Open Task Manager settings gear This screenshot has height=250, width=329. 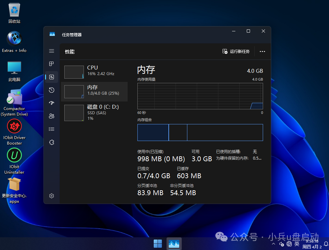pyautogui.click(x=52, y=196)
